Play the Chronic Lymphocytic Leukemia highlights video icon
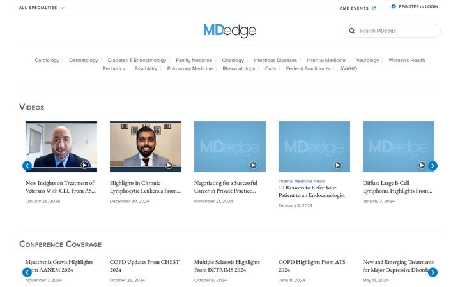This screenshot has width=460, height=287. 169,165
